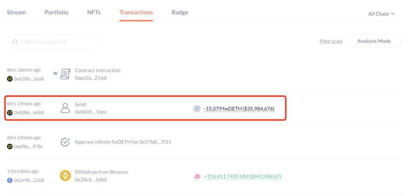Viewport: 416px width, 196px height.
Task: Switch to the Portfolio tab
Action: [56, 12]
